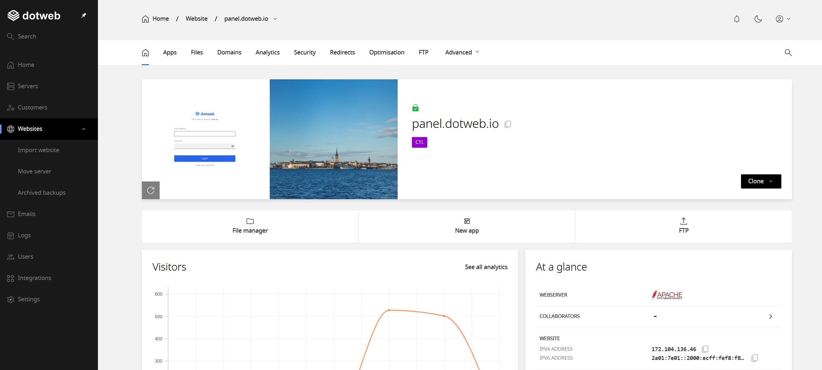Open the Clone button dropdown

tap(761, 181)
